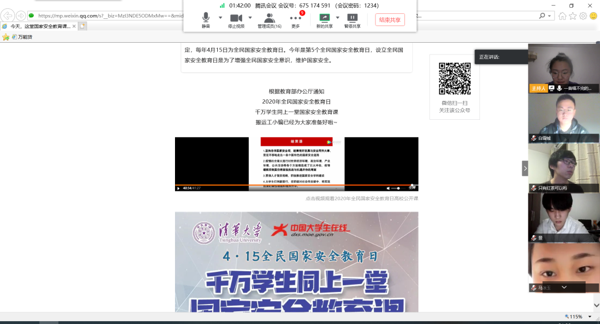
Task: Toggle the video player volume speaker icon
Action: (x=388, y=188)
